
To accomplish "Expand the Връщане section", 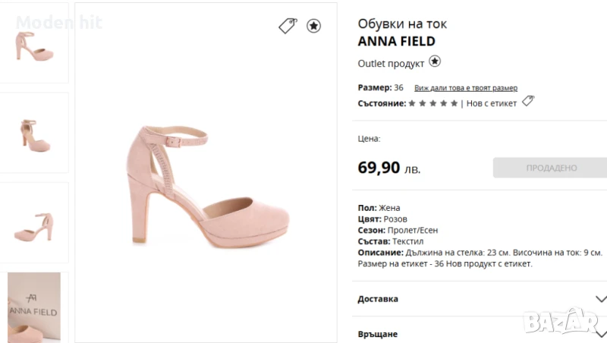I will [x=378, y=334].
